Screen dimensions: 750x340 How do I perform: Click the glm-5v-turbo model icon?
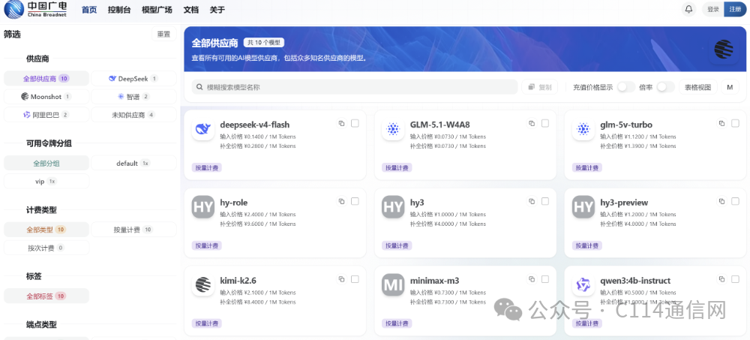coord(583,129)
